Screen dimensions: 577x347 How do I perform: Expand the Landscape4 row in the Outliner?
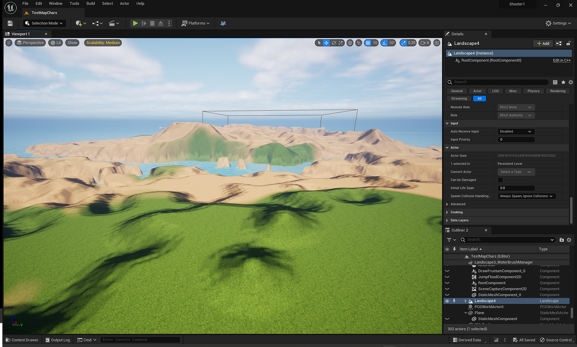coord(465,301)
